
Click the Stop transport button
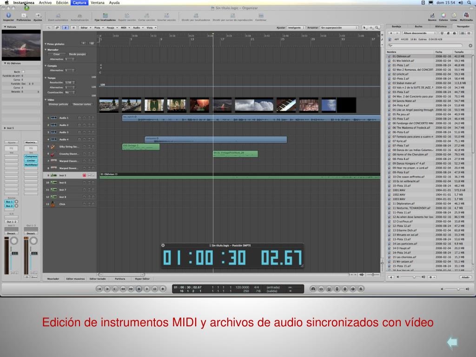point(139,289)
